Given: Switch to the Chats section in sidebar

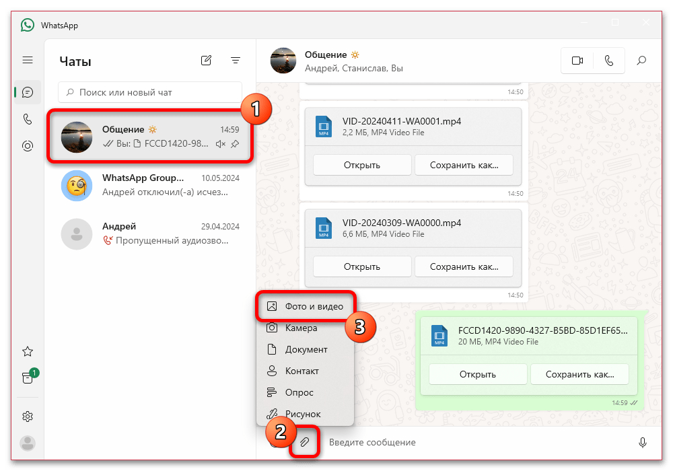Looking at the screenshot, I should click(28, 92).
